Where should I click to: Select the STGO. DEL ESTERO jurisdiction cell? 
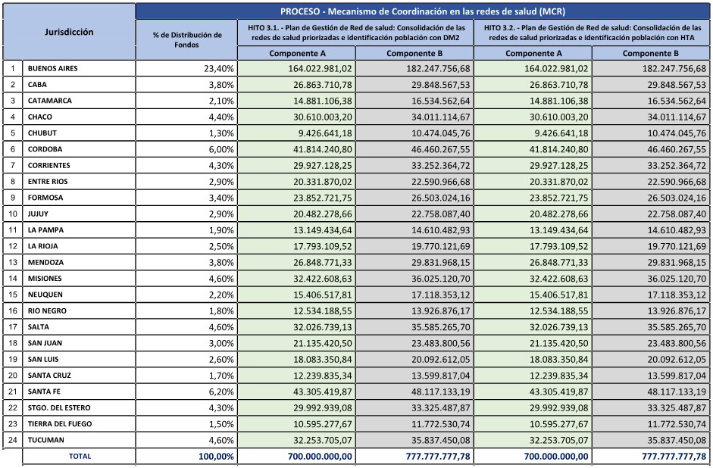(x=79, y=408)
